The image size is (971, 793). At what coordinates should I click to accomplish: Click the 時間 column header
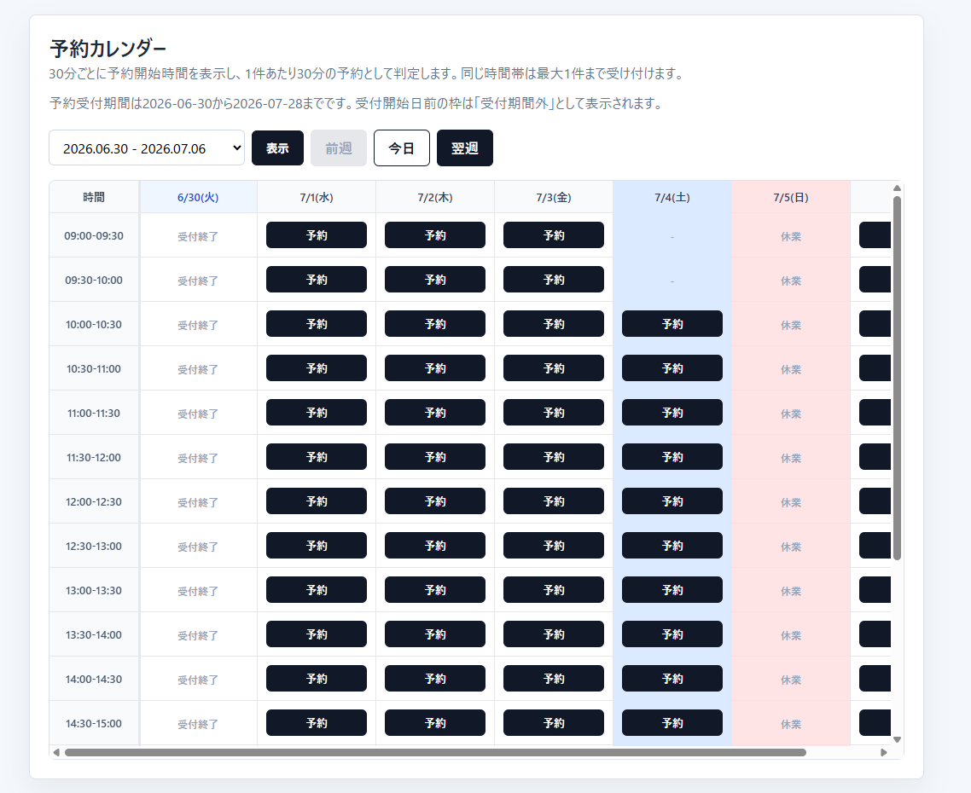pyautogui.click(x=94, y=197)
